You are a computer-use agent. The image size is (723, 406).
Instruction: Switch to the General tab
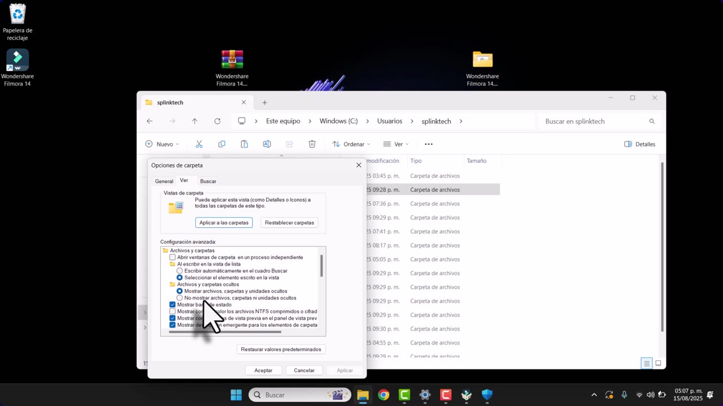(164, 182)
